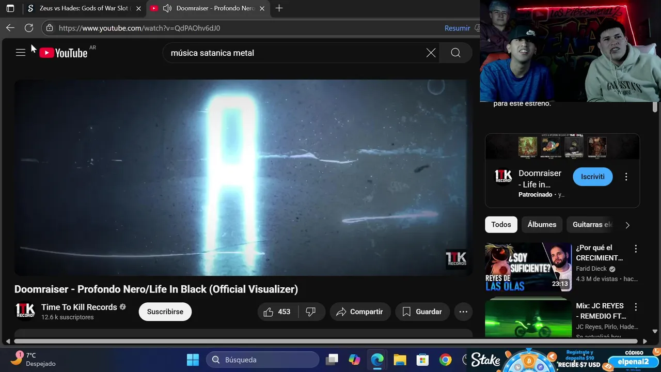Open Copilot icon on taskbar
This screenshot has width=661, height=372.
[x=354, y=360]
